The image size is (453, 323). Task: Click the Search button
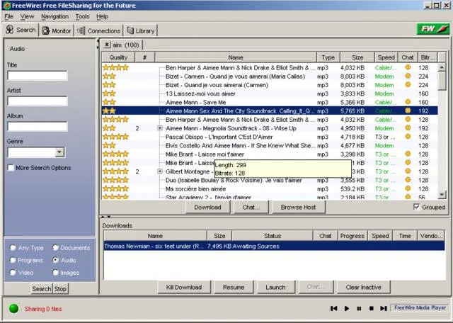(x=42, y=288)
